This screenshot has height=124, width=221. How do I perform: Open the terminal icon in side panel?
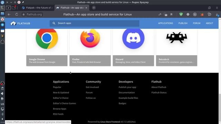[2, 8]
